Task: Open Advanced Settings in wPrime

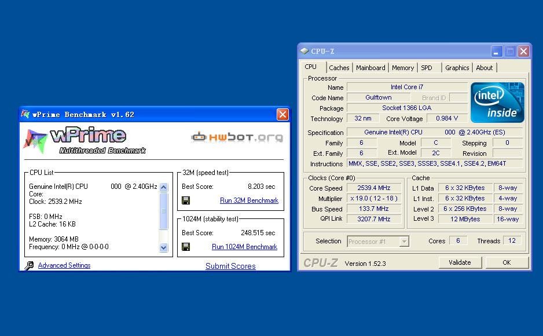Action: pyautogui.click(x=64, y=265)
